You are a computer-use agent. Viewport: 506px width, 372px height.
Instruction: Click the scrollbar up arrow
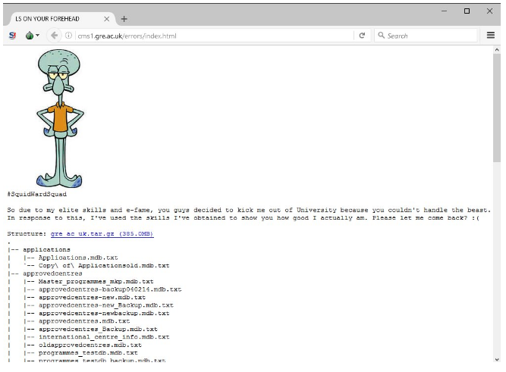(x=497, y=50)
